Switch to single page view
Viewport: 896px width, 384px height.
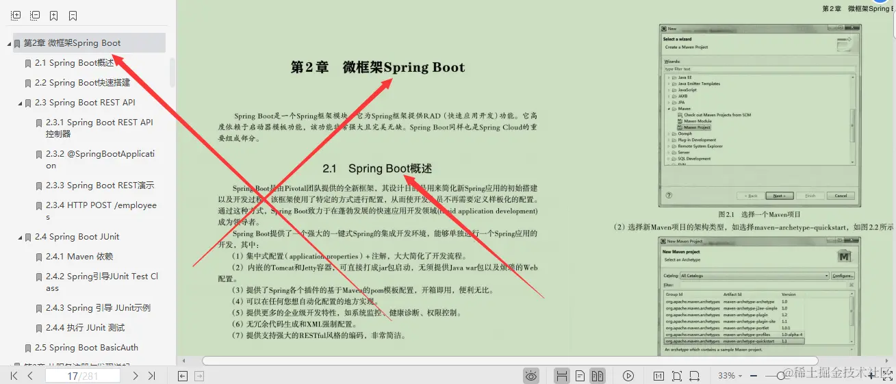tap(580, 376)
